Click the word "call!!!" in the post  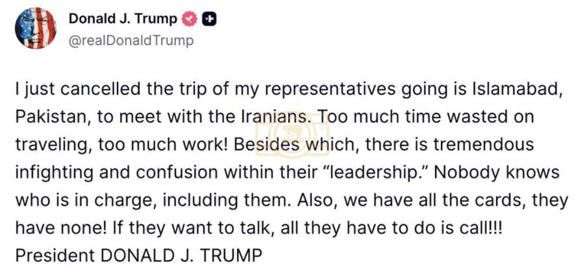click(x=476, y=228)
